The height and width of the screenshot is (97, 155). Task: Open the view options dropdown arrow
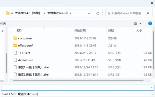(140, 23)
